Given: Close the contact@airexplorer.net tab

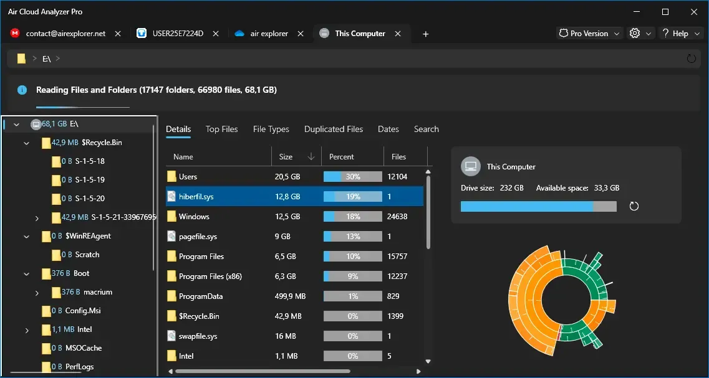Looking at the screenshot, I should coord(118,34).
